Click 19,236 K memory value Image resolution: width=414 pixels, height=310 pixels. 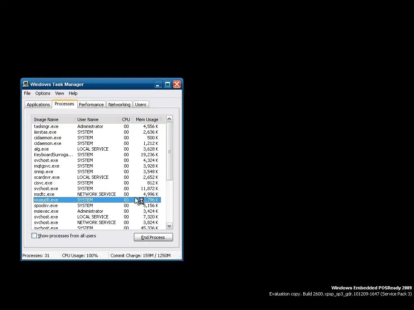tap(150, 155)
